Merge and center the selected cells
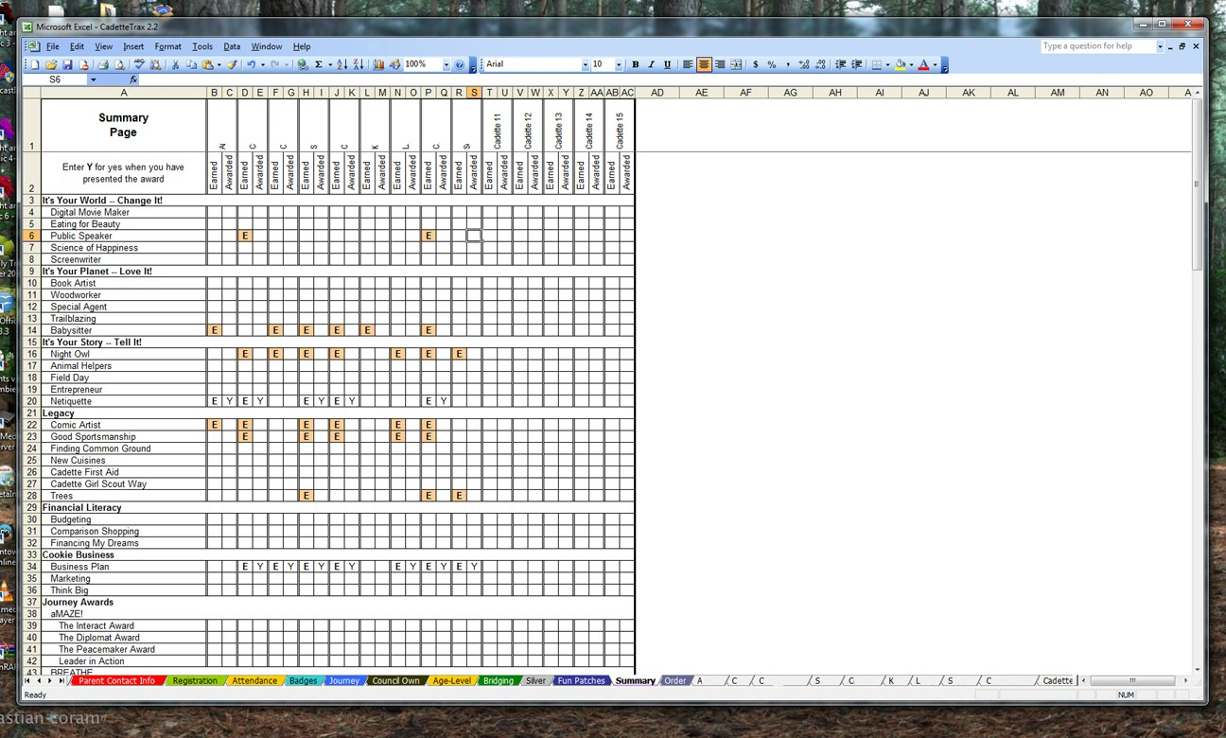The width and height of the screenshot is (1226, 738). [736, 65]
